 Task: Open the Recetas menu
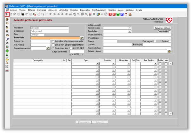(x=74, y=10)
